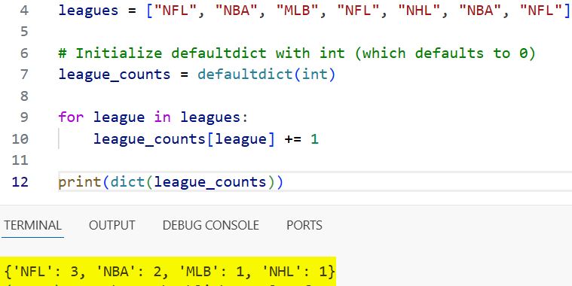
Task: Click the number 1 on line 10
Action: pos(314,138)
